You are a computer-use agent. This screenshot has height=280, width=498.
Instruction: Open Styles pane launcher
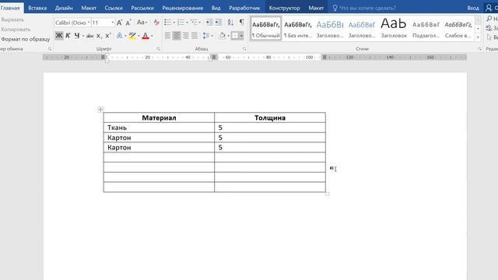479,49
